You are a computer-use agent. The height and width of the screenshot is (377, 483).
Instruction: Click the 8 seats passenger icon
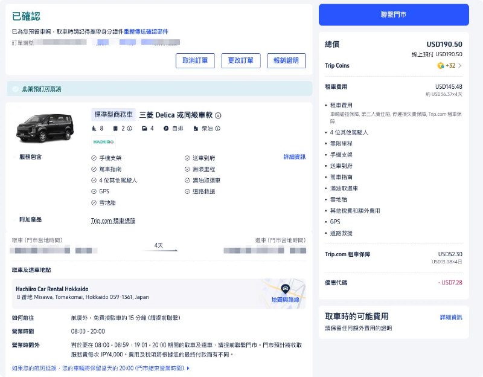[94, 129]
